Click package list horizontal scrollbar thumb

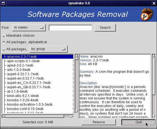tap(35, 117)
